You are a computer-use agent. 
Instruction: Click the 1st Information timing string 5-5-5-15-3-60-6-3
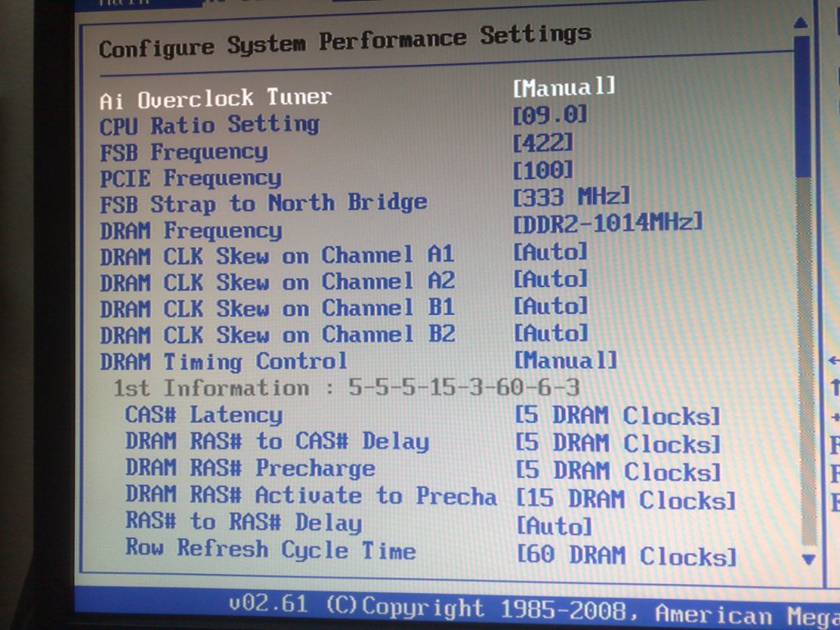point(464,387)
